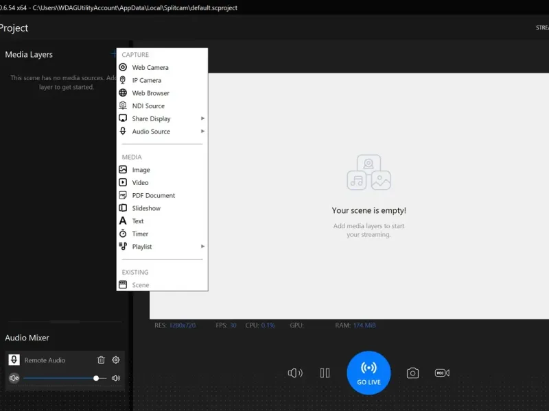549x411 pixels.
Task: Click the IP Camera icon
Action: tap(123, 80)
